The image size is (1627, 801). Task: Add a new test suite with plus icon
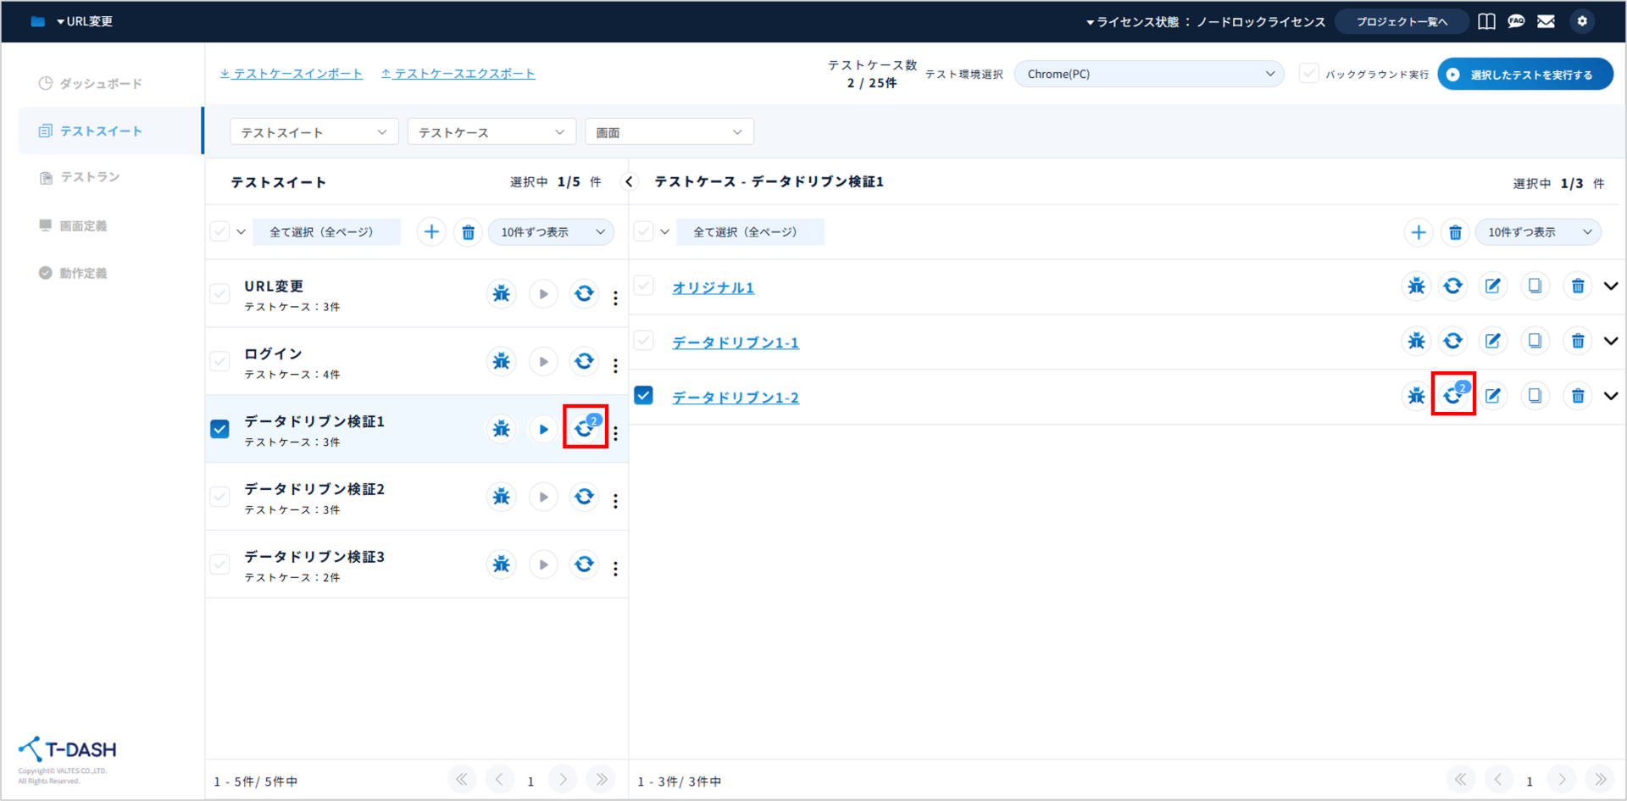point(431,232)
